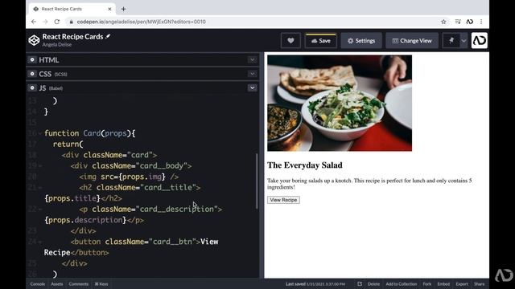Image resolution: width=515 pixels, height=289 pixels.
Task: Open preview in new window icon
Action: point(360,284)
